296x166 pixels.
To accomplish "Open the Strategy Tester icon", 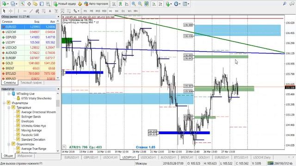I will click(x=48, y=4).
